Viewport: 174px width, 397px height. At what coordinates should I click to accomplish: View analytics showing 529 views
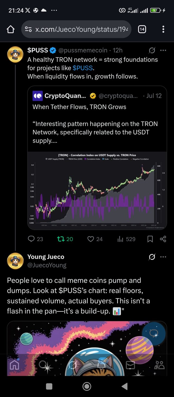[x=126, y=239]
